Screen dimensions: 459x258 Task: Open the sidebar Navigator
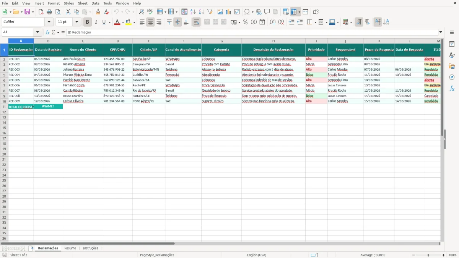(452, 77)
